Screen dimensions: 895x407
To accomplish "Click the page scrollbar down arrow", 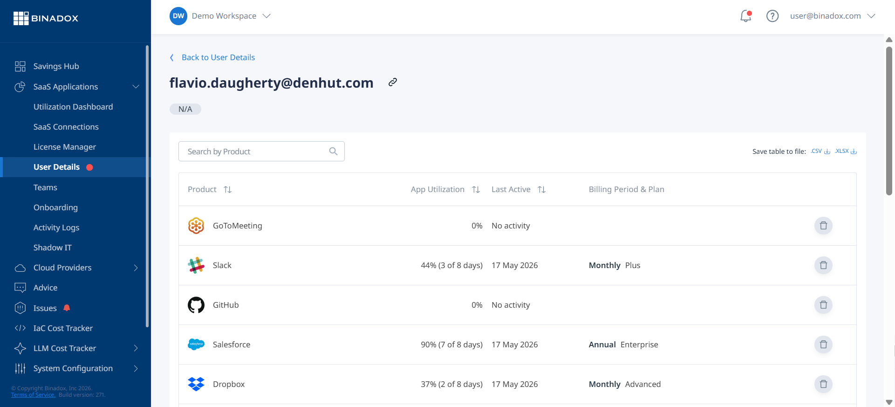I will (x=889, y=402).
